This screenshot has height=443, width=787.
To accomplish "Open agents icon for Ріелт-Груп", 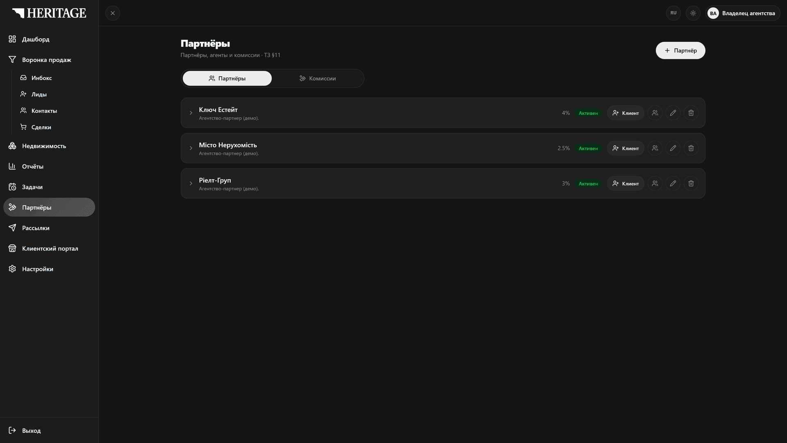I will 655,183.
